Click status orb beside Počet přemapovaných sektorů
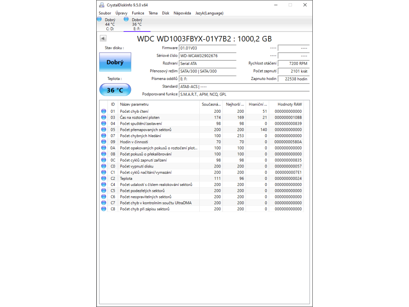Viewport: 409px width, 307px height. click(x=104, y=130)
